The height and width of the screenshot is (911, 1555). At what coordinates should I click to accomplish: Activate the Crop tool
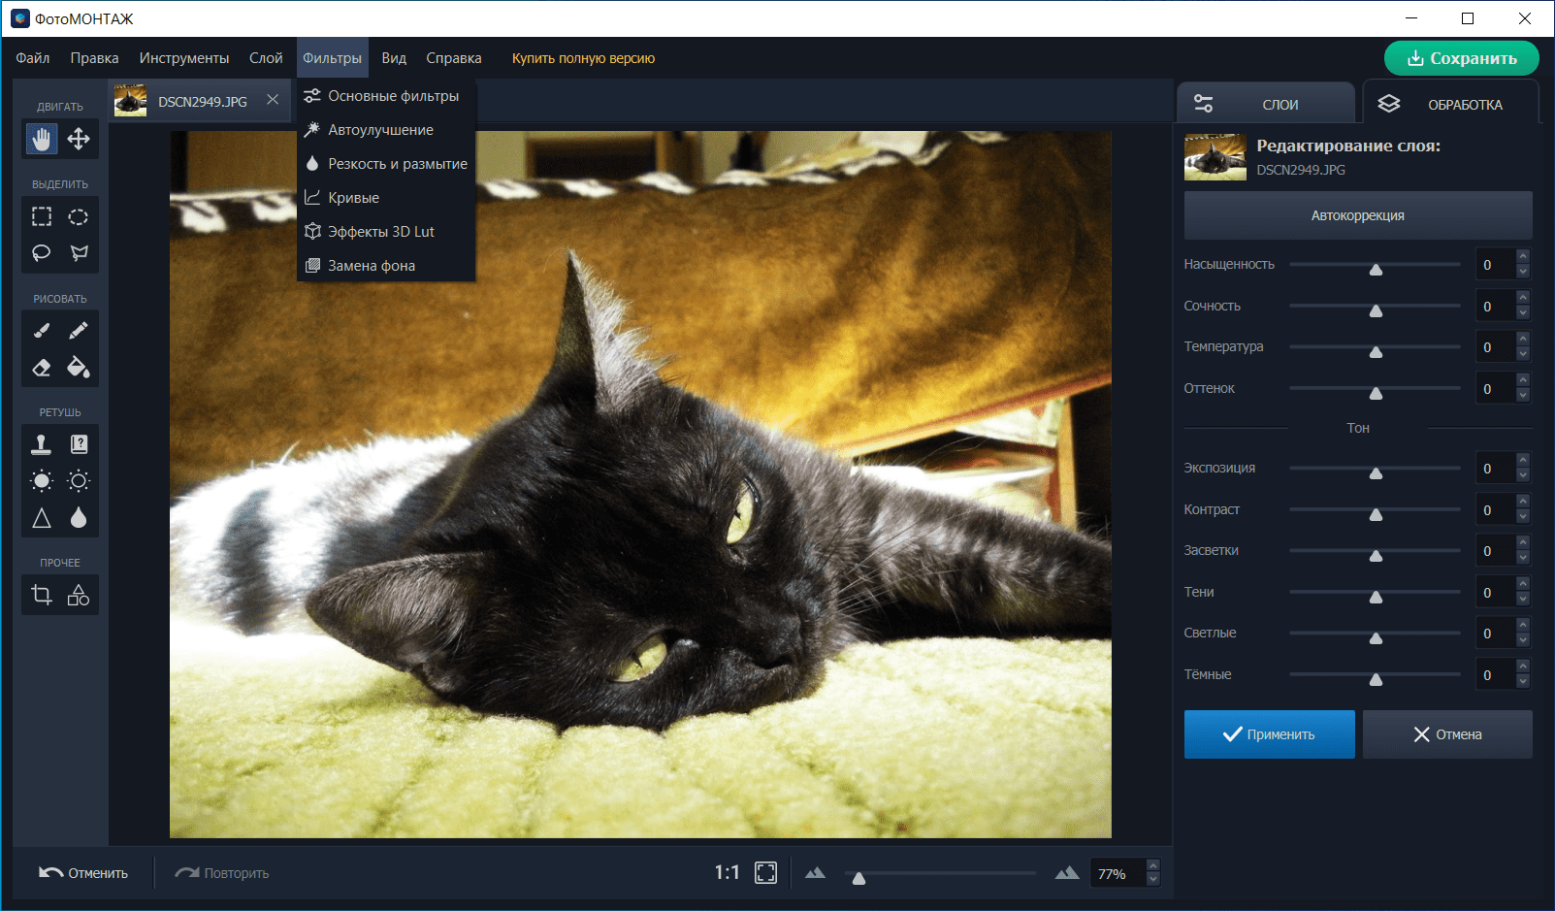(42, 595)
